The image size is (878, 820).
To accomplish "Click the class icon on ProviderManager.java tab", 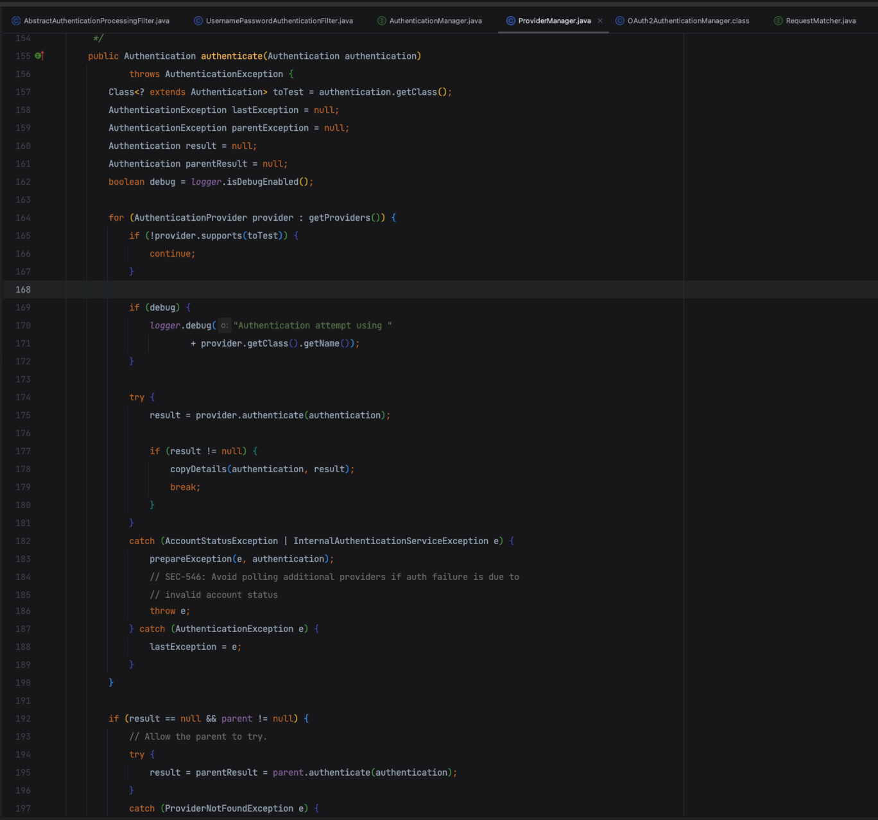I will coord(511,21).
